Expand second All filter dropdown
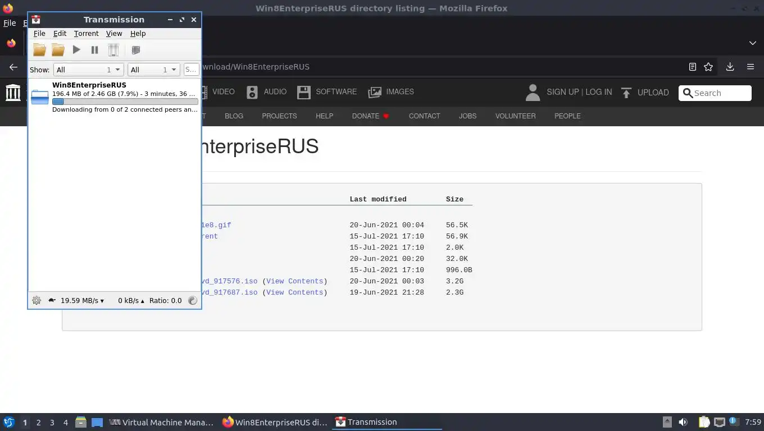The image size is (764, 431). coord(154,70)
